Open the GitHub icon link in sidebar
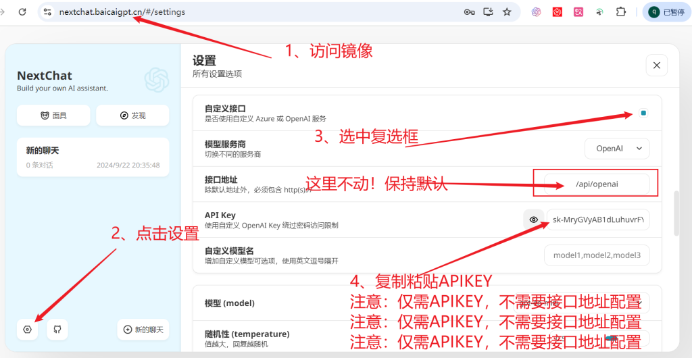This screenshot has height=358, width=692. point(57,330)
